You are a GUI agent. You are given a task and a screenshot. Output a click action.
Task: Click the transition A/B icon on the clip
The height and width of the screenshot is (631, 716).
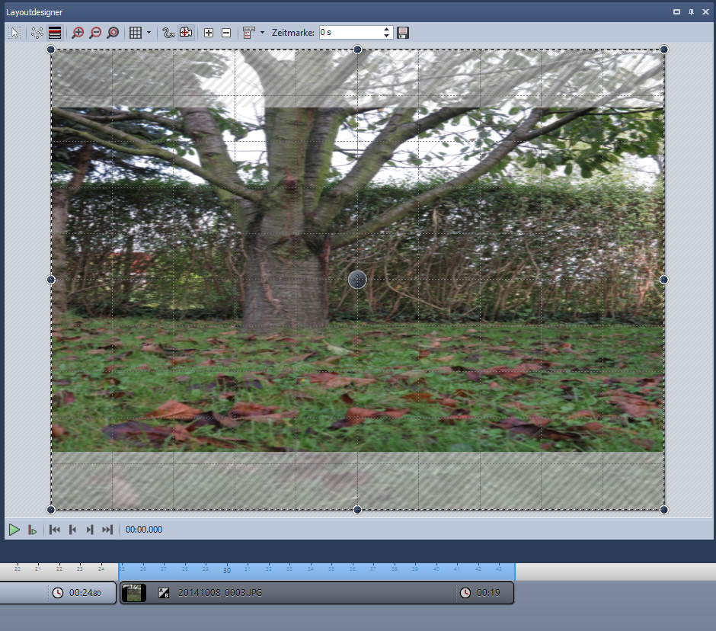click(163, 593)
